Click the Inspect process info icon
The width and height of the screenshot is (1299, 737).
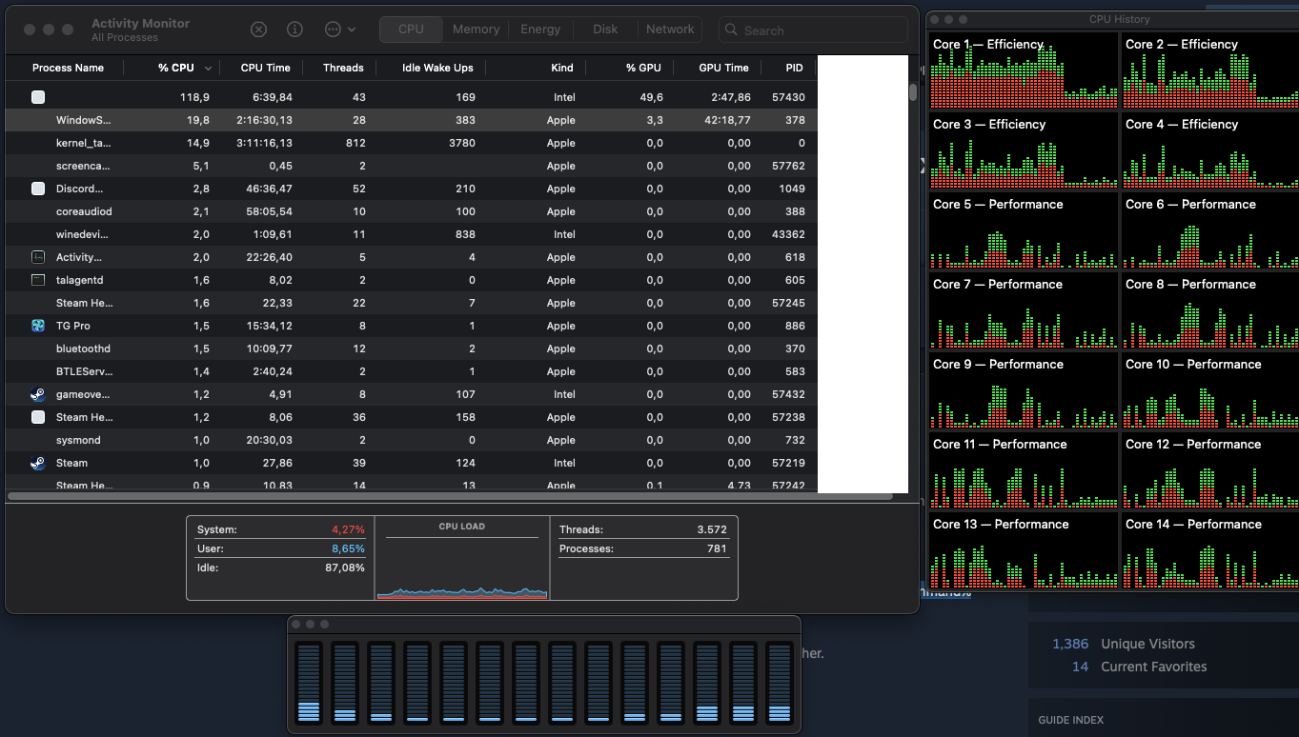[295, 30]
